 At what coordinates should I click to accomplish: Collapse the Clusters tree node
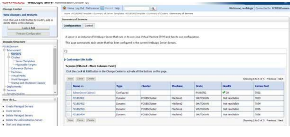(8, 58)
